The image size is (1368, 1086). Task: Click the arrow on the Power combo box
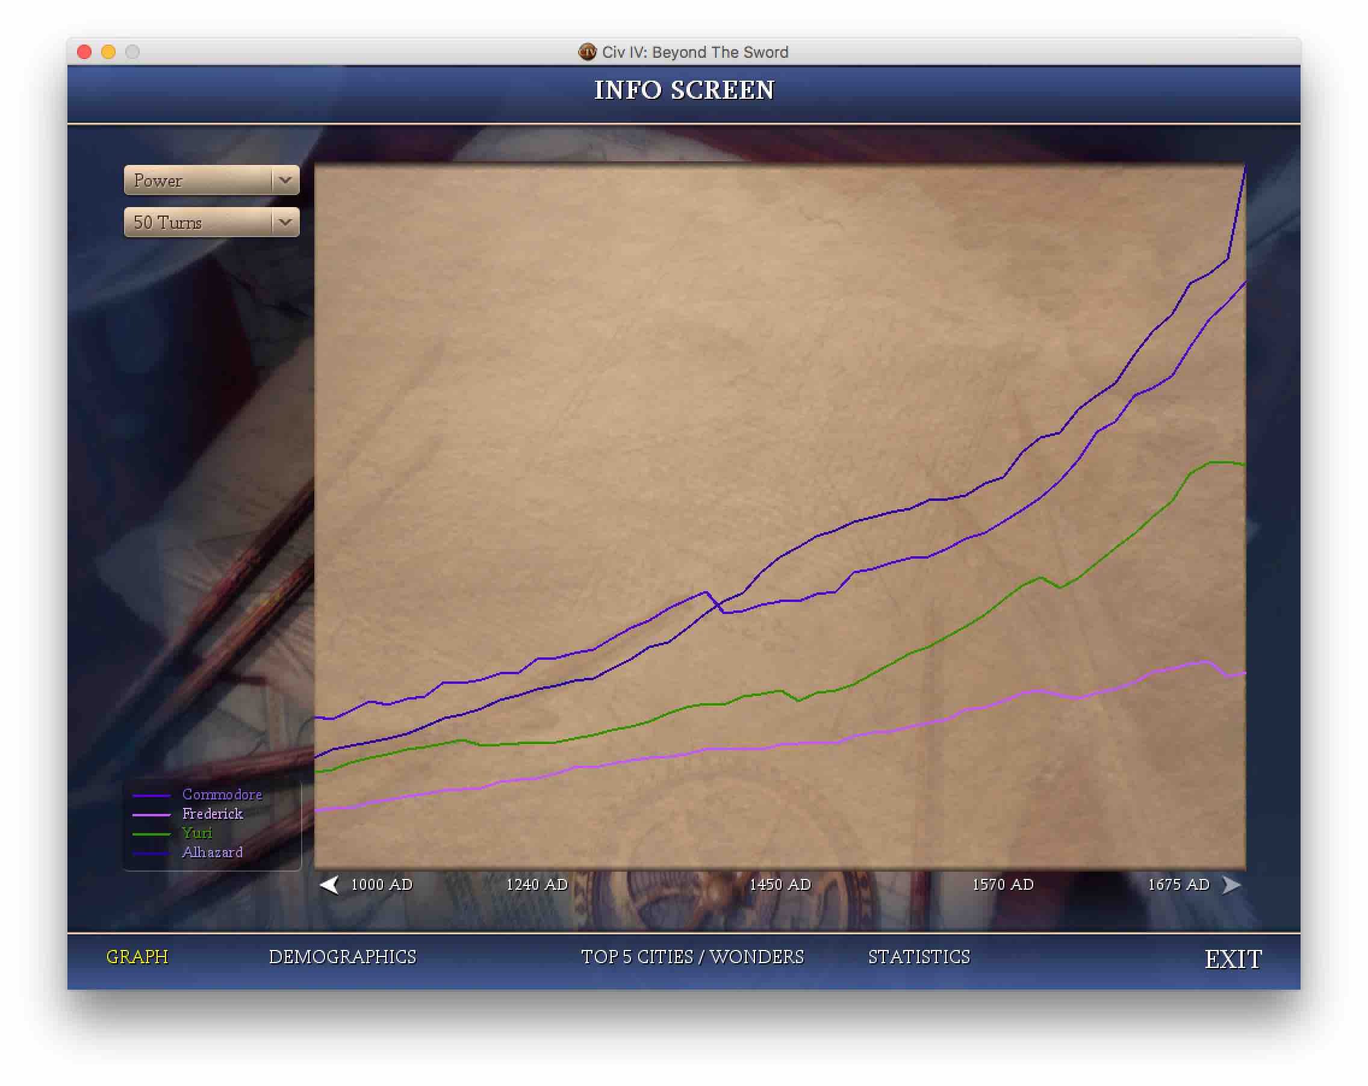285,181
